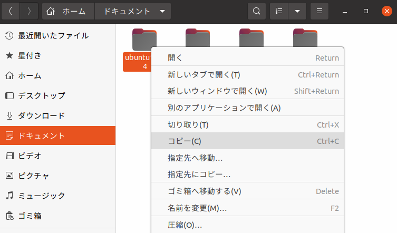Image resolution: width=397 pixels, height=233 pixels.
Task: Open 星付き starred items in sidebar
Action: [x=30, y=56]
